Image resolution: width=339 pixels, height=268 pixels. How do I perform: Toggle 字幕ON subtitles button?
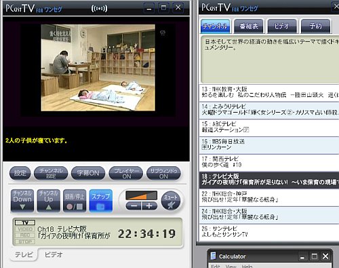point(88,173)
